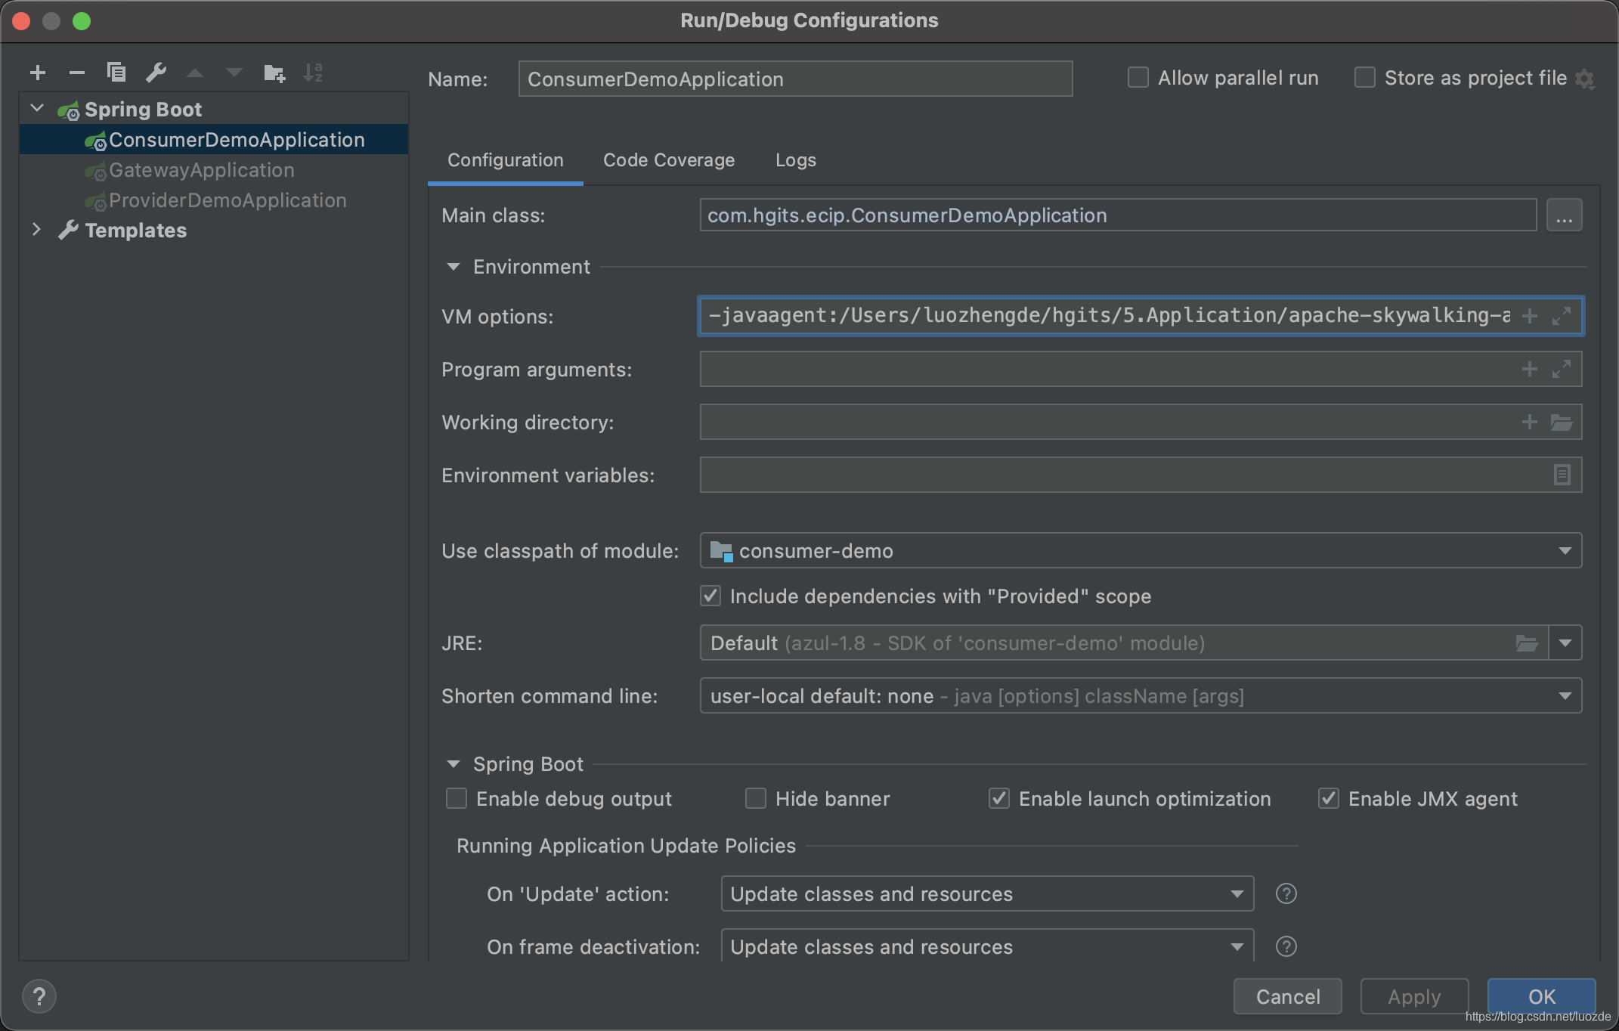The width and height of the screenshot is (1619, 1031).
Task: Expand the Templates tree node
Action: coord(36,230)
